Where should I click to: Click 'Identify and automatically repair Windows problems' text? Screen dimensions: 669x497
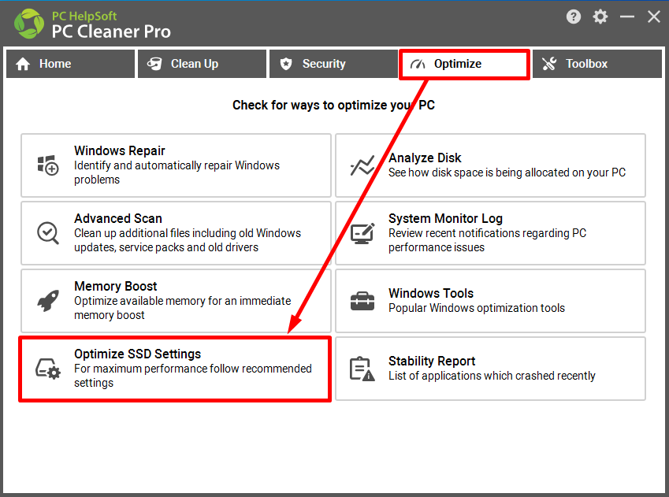(x=177, y=172)
